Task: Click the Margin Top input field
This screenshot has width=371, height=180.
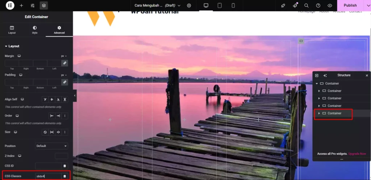Action: (12, 63)
